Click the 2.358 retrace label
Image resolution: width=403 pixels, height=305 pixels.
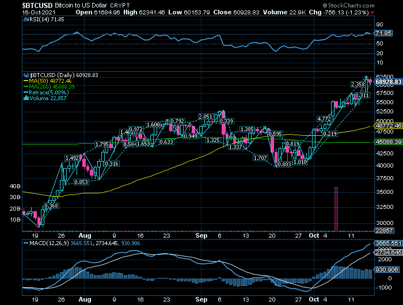tap(358, 84)
